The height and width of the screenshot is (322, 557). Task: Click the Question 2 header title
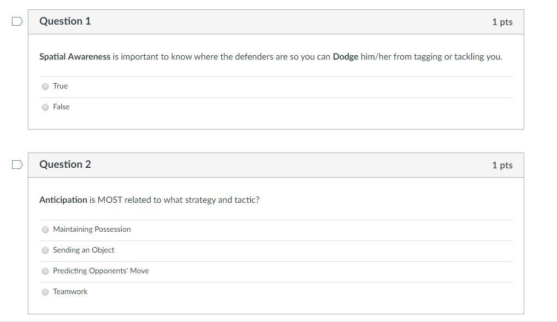[65, 165]
